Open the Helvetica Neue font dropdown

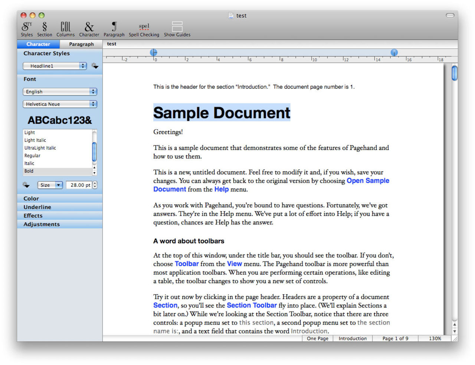(59, 104)
